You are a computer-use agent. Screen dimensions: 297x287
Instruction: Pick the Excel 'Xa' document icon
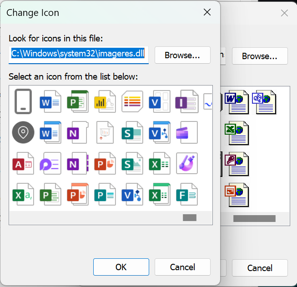click(23, 194)
